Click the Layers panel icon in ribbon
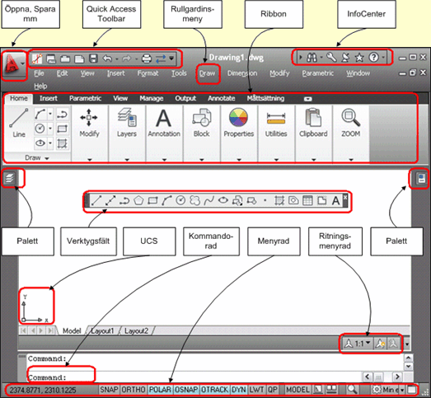Image resolution: width=431 pixels, height=398 pixels. click(x=127, y=117)
